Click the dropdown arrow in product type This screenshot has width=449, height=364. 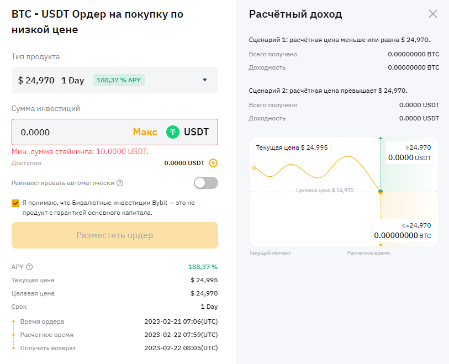click(x=205, y=80)
